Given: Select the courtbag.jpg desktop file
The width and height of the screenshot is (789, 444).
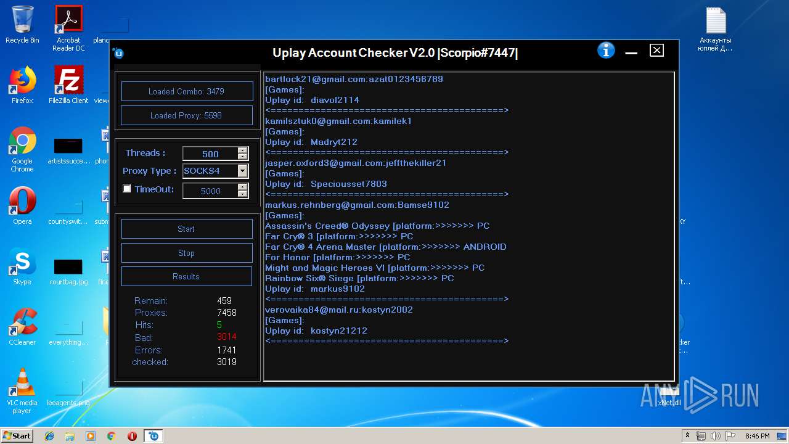Looking at the screenshot, I should [68, 272].
